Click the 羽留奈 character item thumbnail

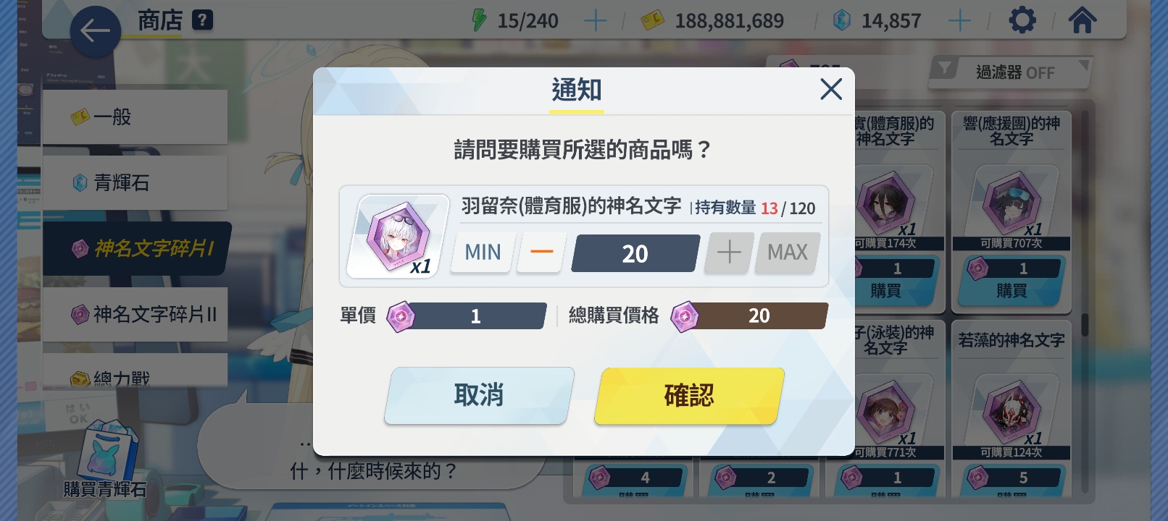(x=398, y=236)
